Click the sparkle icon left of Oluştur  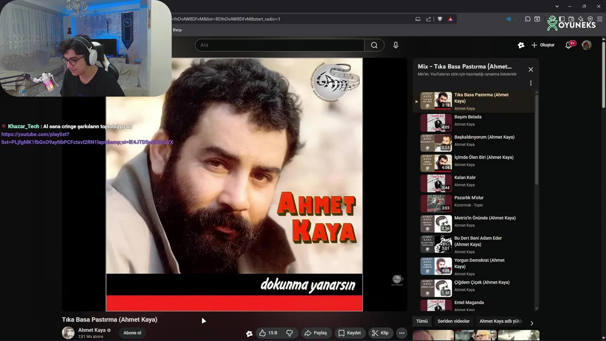521,45
